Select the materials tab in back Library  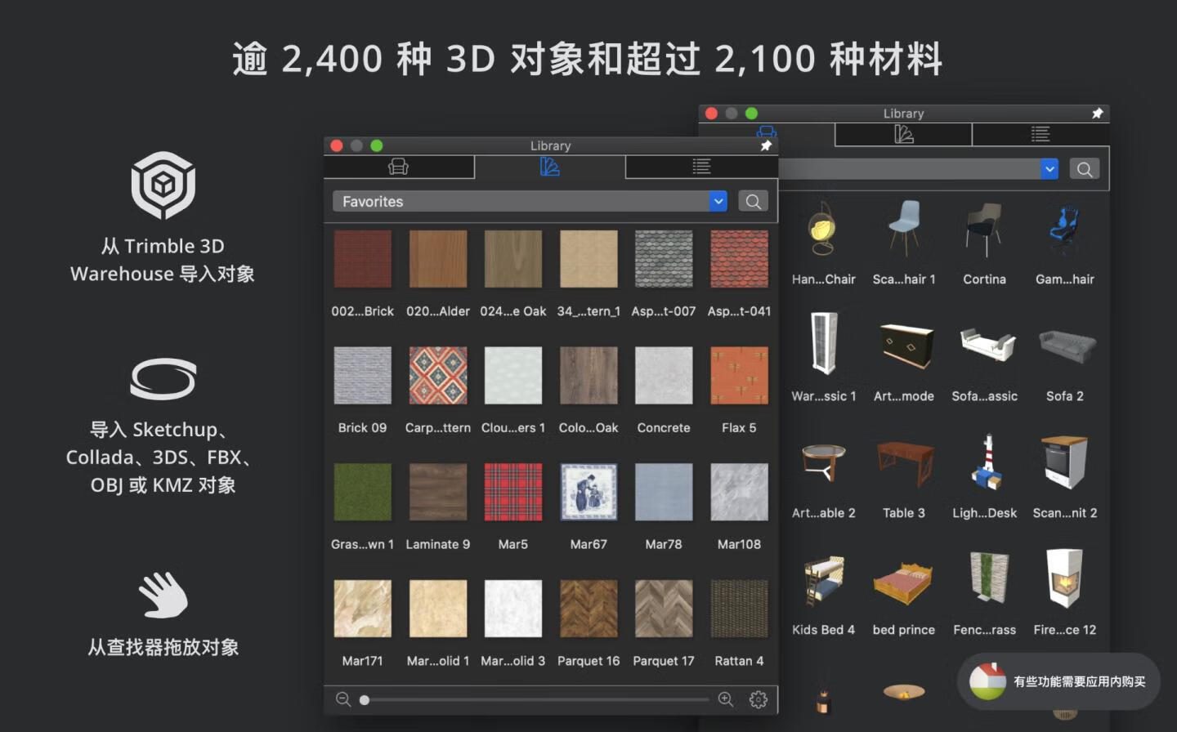tap(903, 134)
